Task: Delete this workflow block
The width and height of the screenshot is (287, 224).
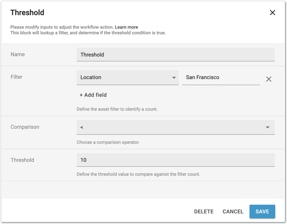Action: [x=204, y=212]
